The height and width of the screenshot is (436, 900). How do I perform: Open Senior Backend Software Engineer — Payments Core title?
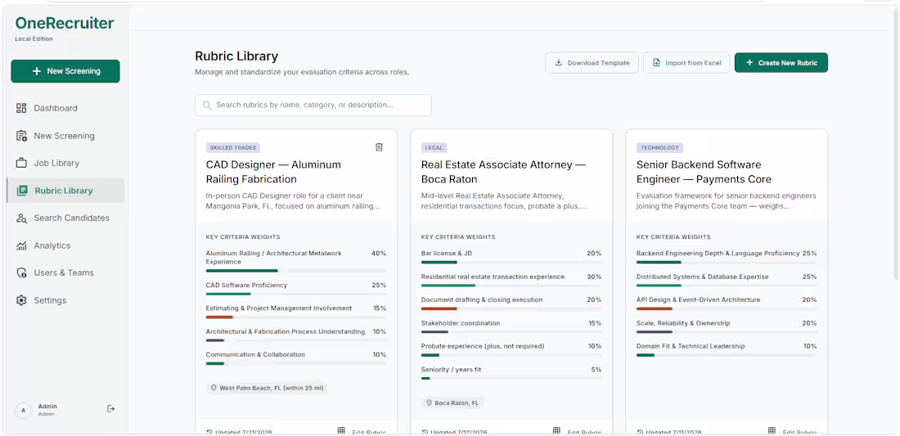pyautogui.click(x=704, y=172)
